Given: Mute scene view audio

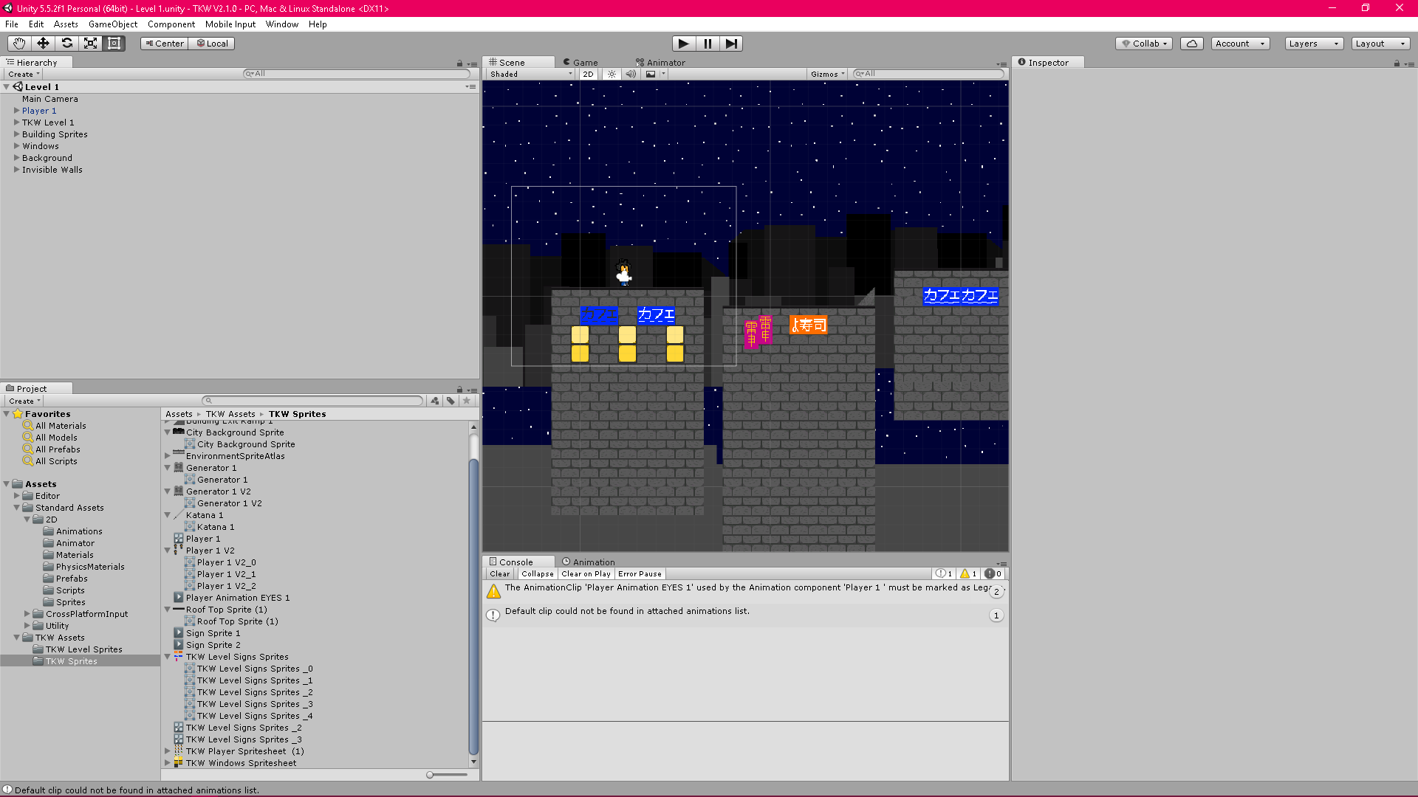Looking at the screenshot, I should [631, 74].
